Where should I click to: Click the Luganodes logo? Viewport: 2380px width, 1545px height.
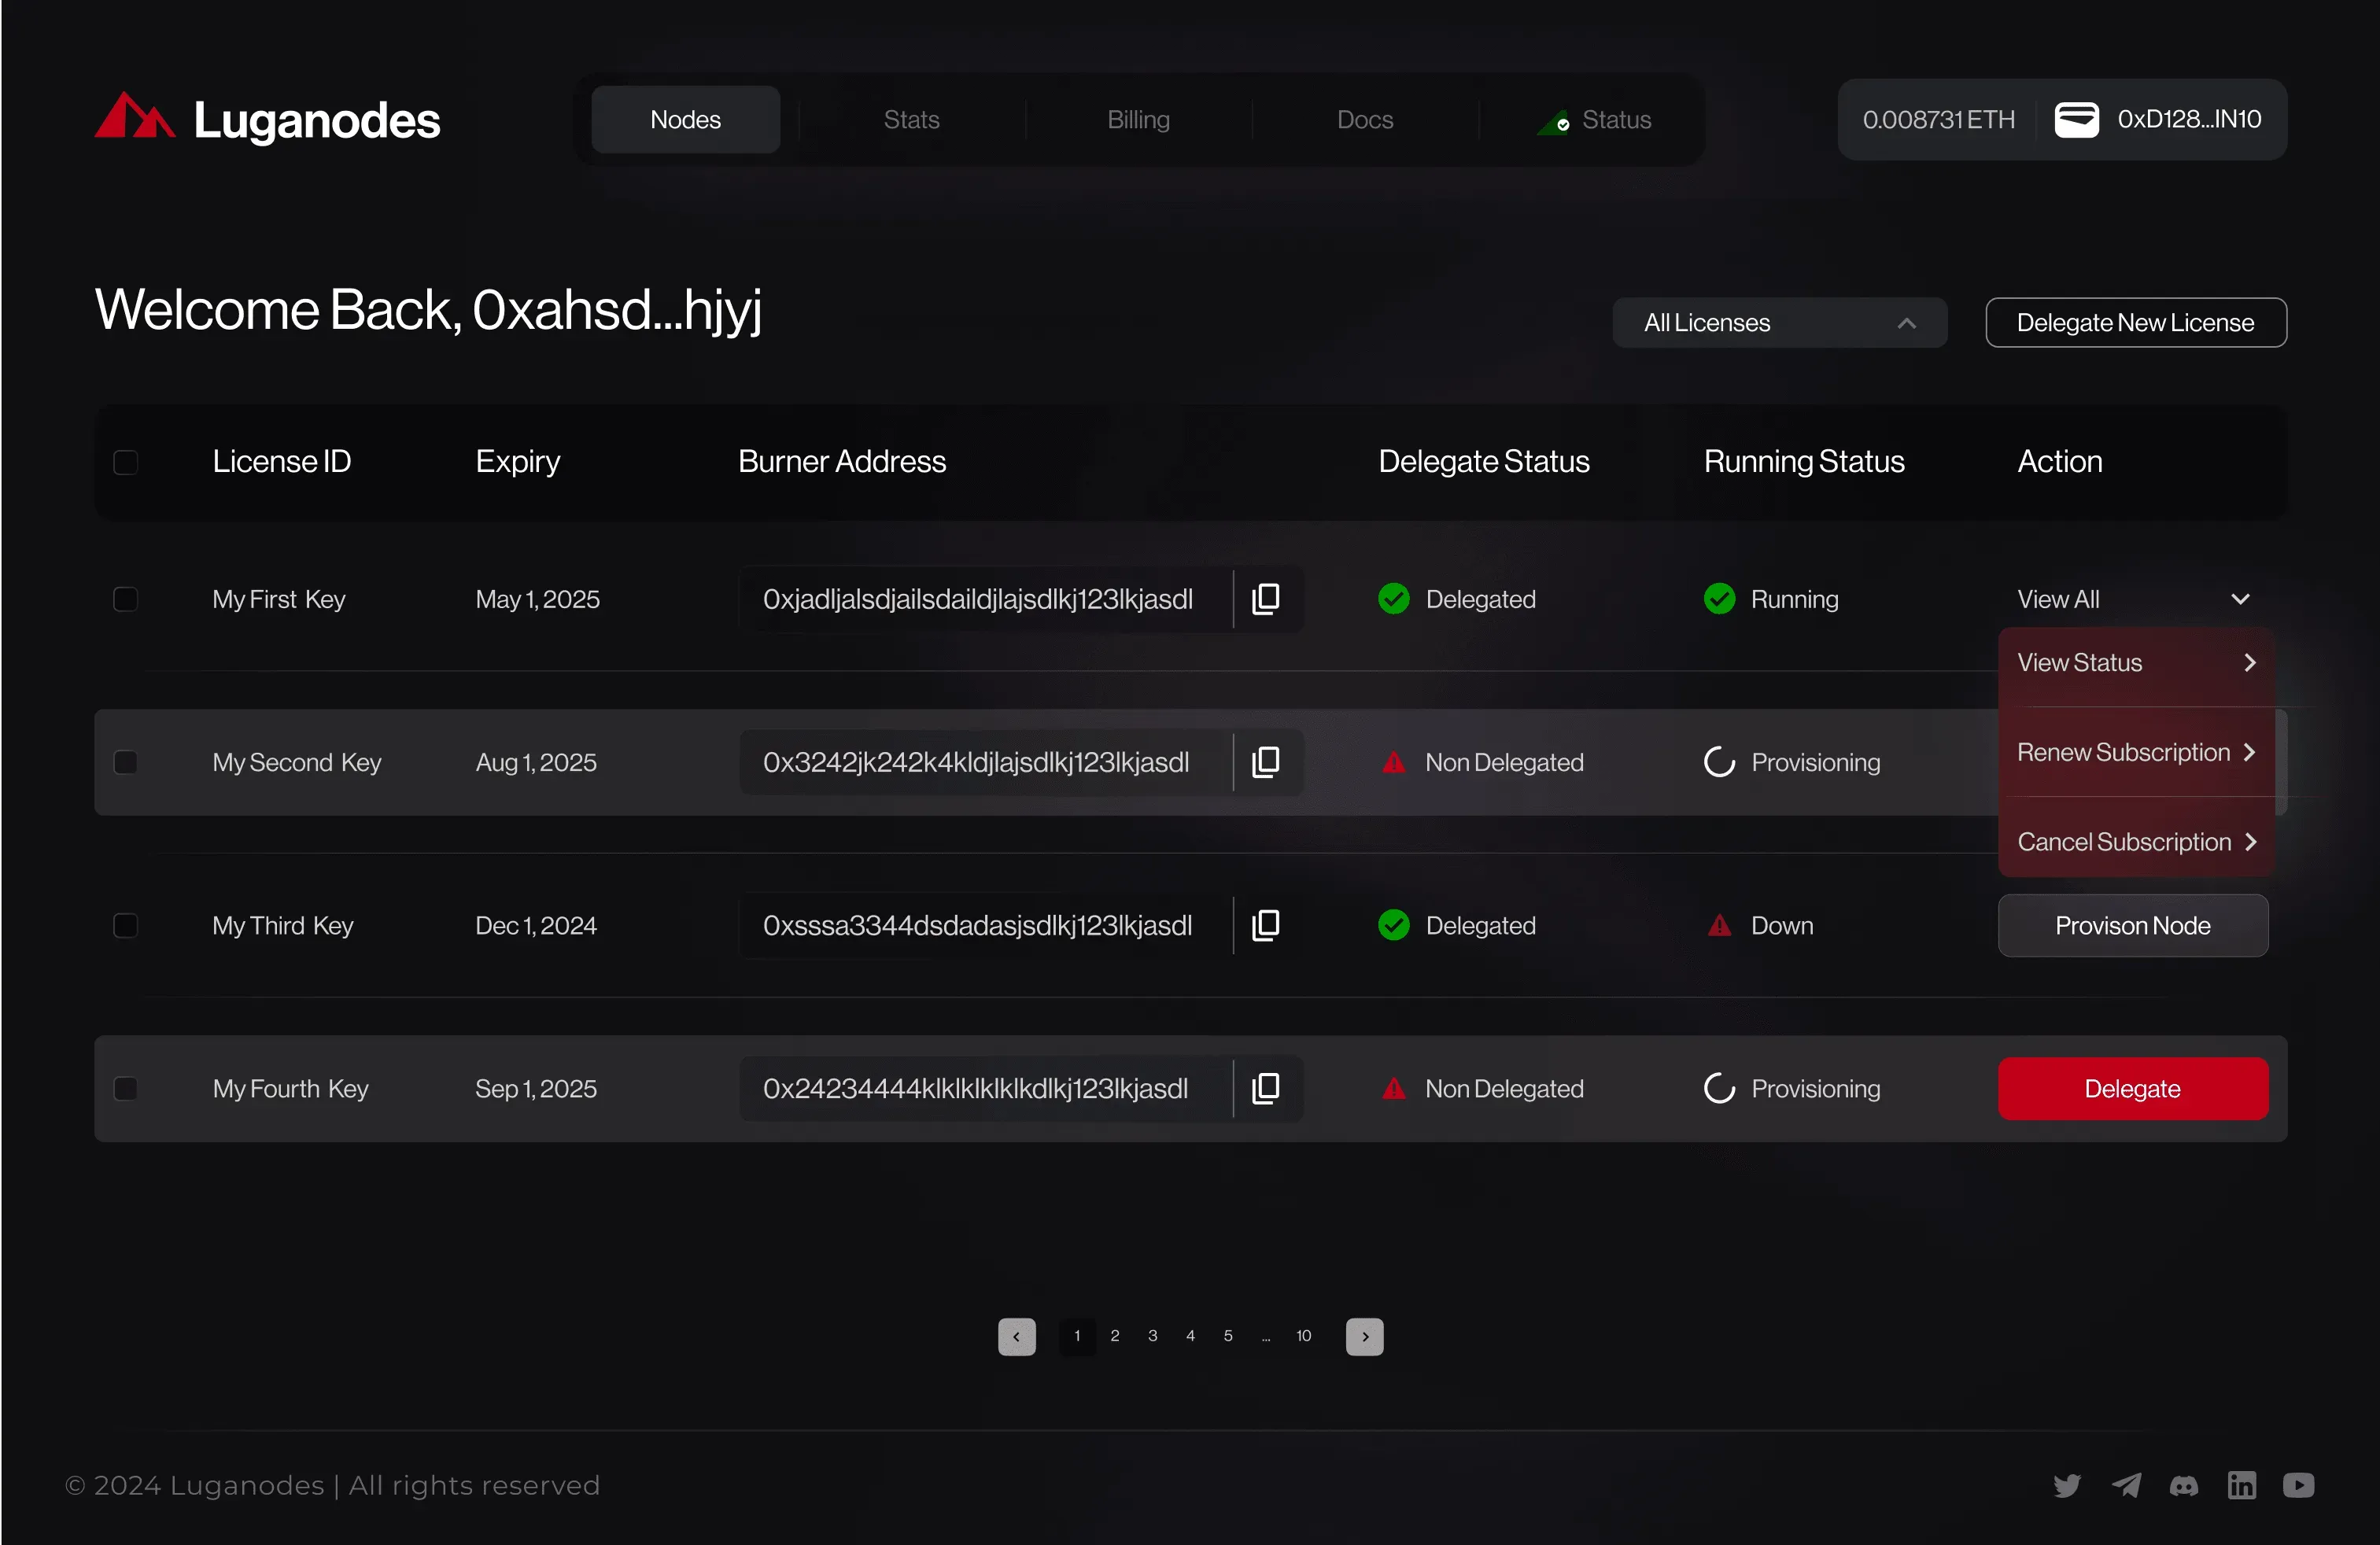[267, 119]
